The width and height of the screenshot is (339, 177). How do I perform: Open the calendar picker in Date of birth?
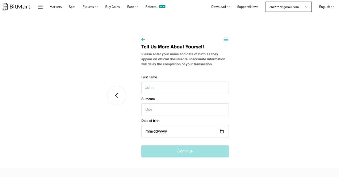(x=222, y=131)
